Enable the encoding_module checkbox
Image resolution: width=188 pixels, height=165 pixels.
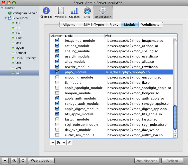pyautogui.click(x=57, y=77)
